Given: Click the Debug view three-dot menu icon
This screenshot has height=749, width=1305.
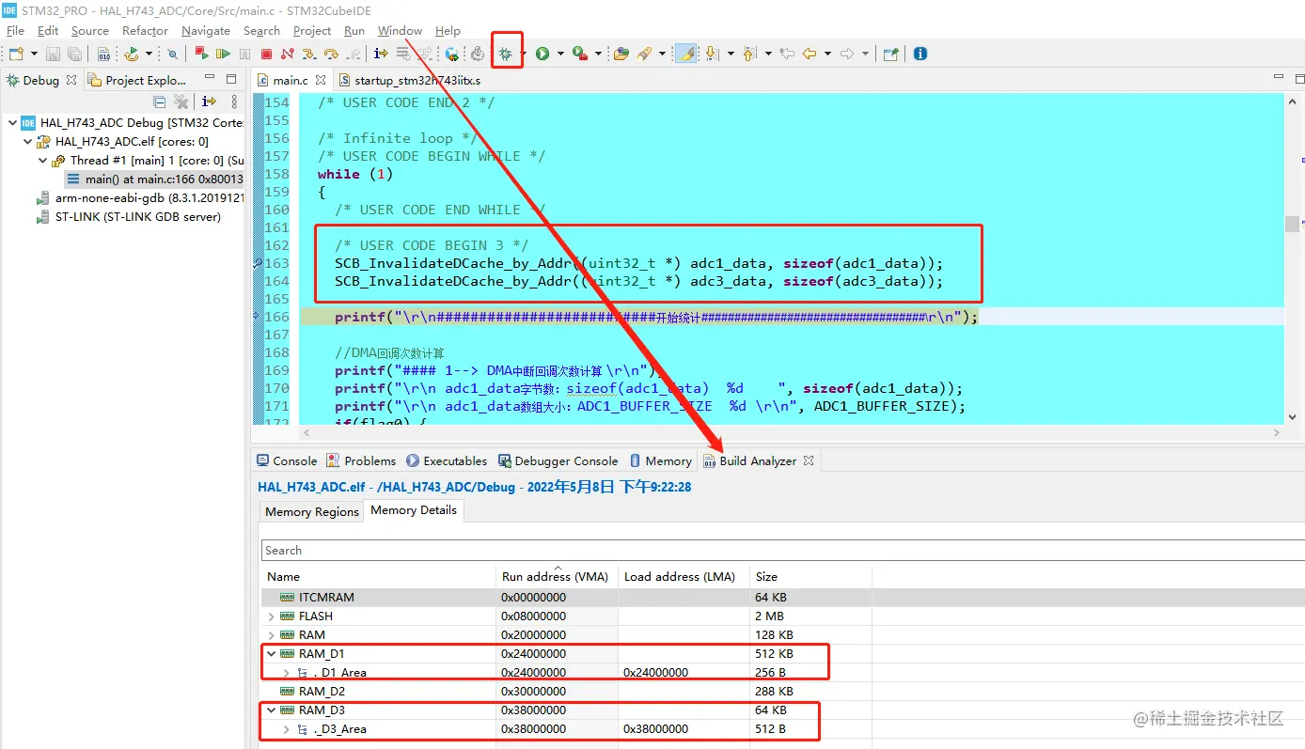Looking at the screenshot, I should click(x=234, y=101).
